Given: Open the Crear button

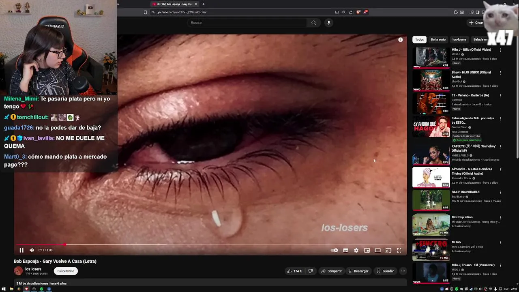Looking at the screenshot, I should [x=476, y=23].
